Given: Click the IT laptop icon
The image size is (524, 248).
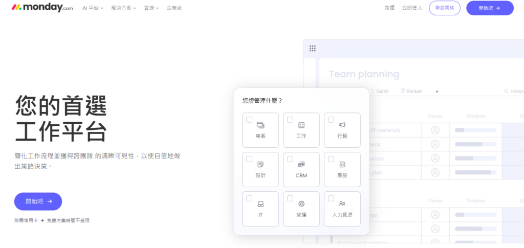Looking at the screenshot, I should (260, 204).
